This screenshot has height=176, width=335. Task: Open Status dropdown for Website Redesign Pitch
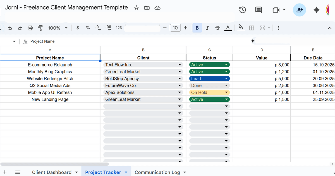click(x=226, y=79)
